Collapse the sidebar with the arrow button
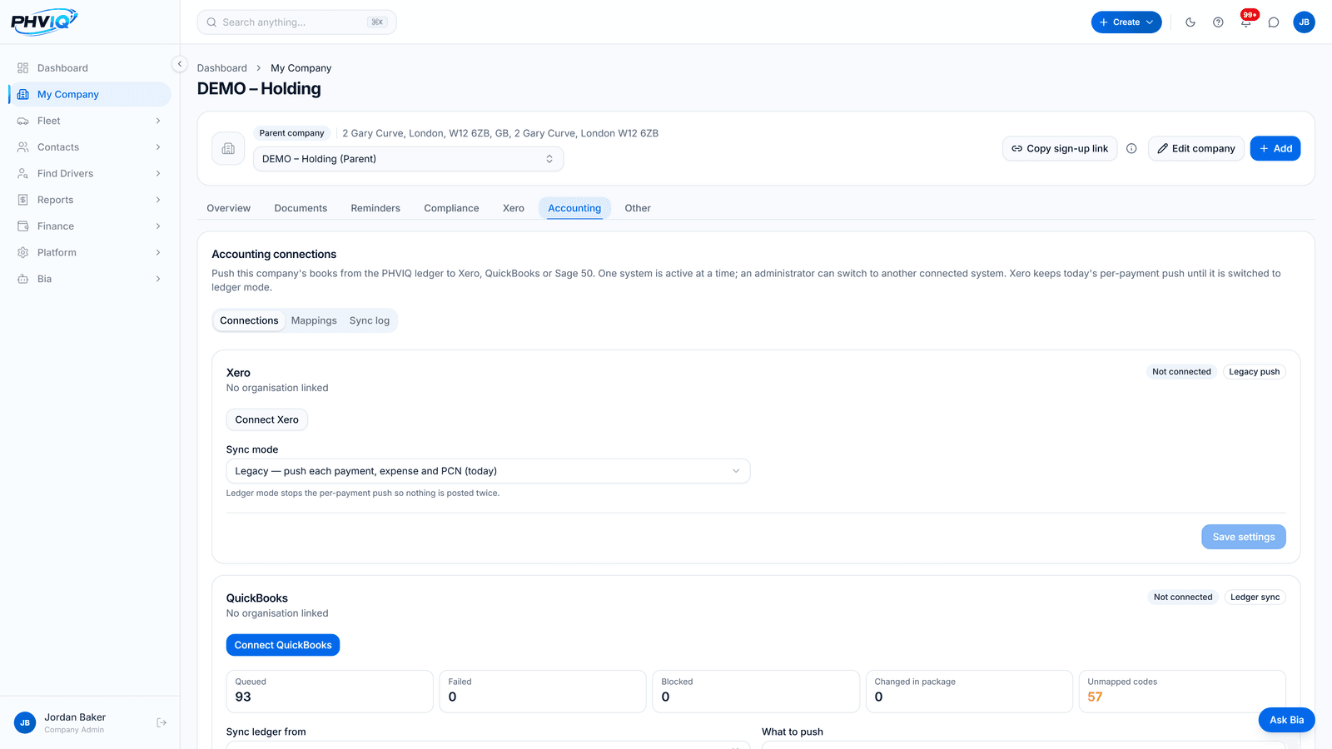 point(179,64)
